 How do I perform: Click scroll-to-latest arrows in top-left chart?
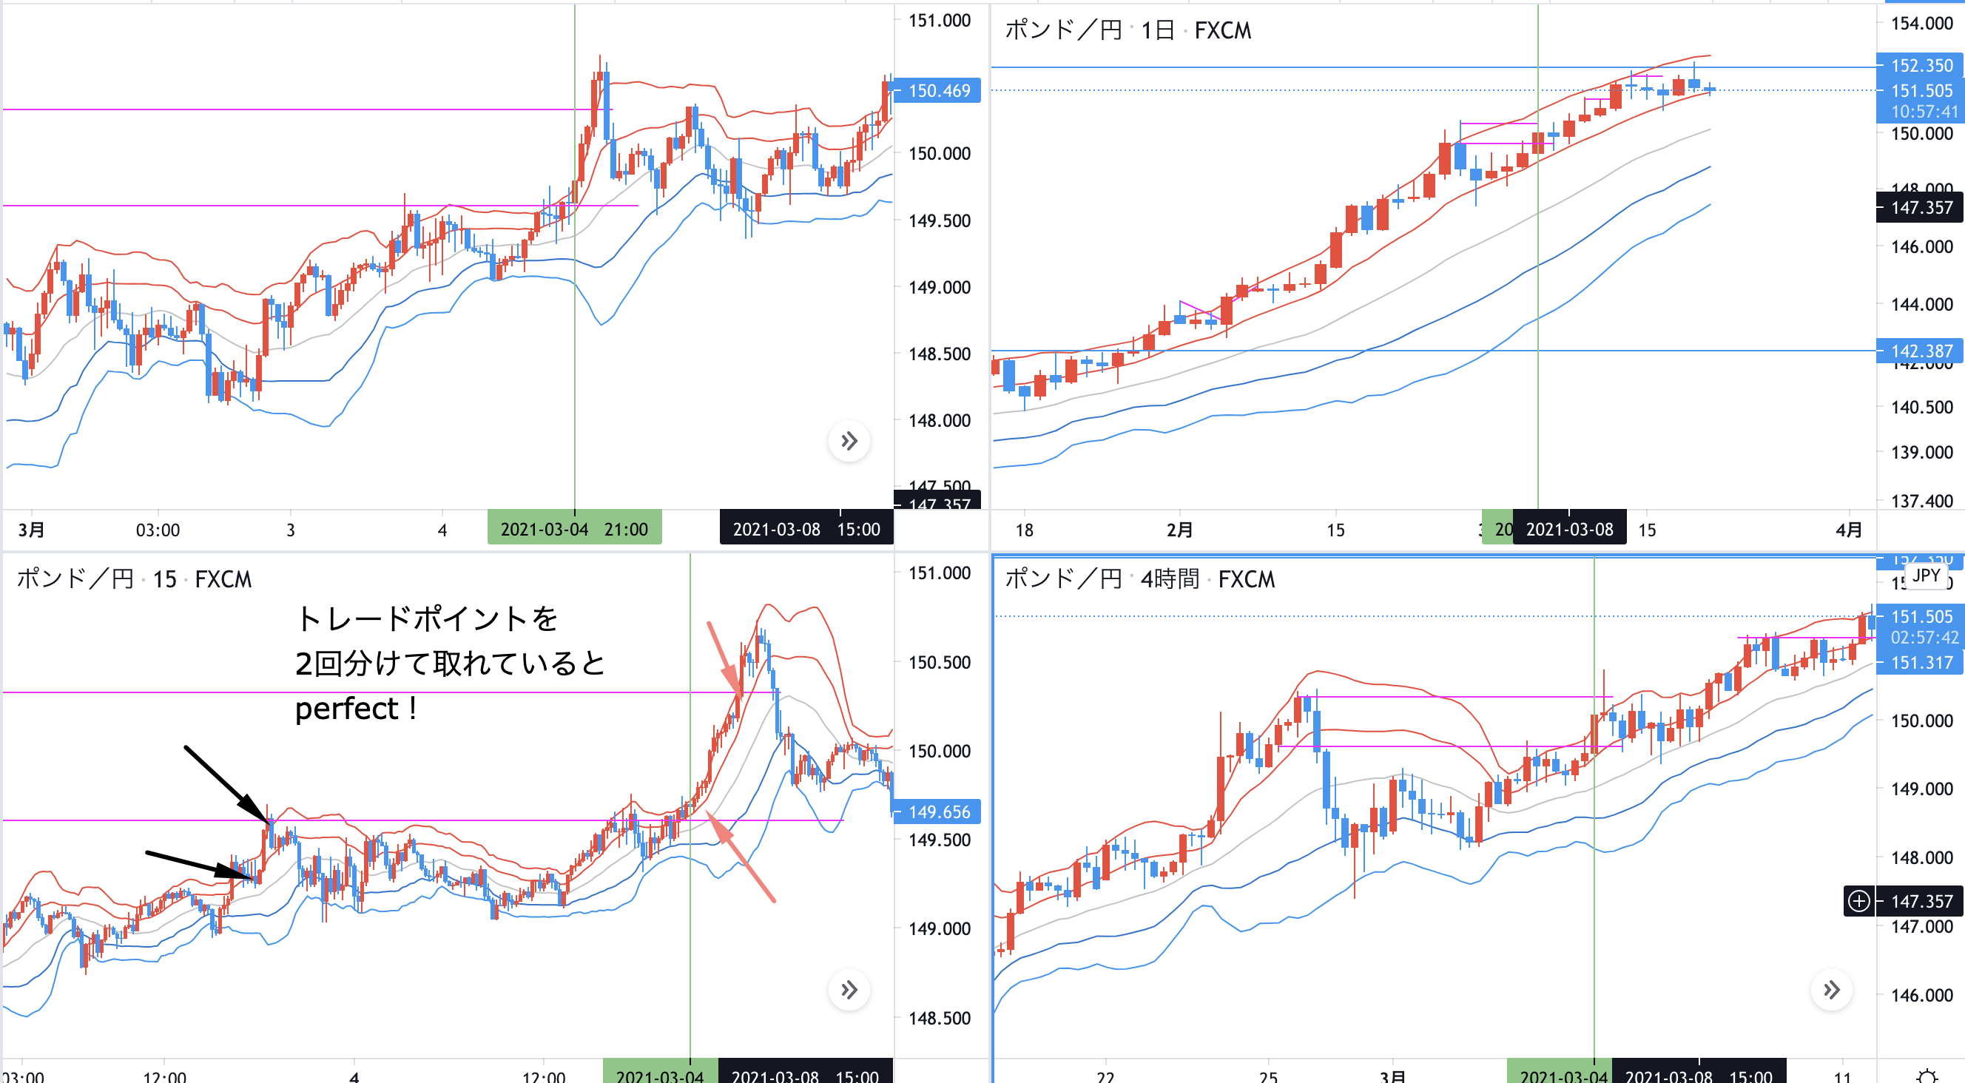(849, 441)
